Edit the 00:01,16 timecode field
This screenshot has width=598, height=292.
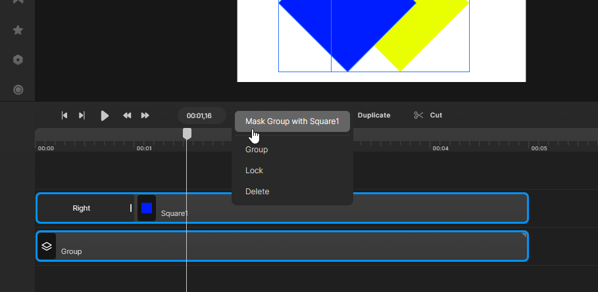tap(202, 115)
